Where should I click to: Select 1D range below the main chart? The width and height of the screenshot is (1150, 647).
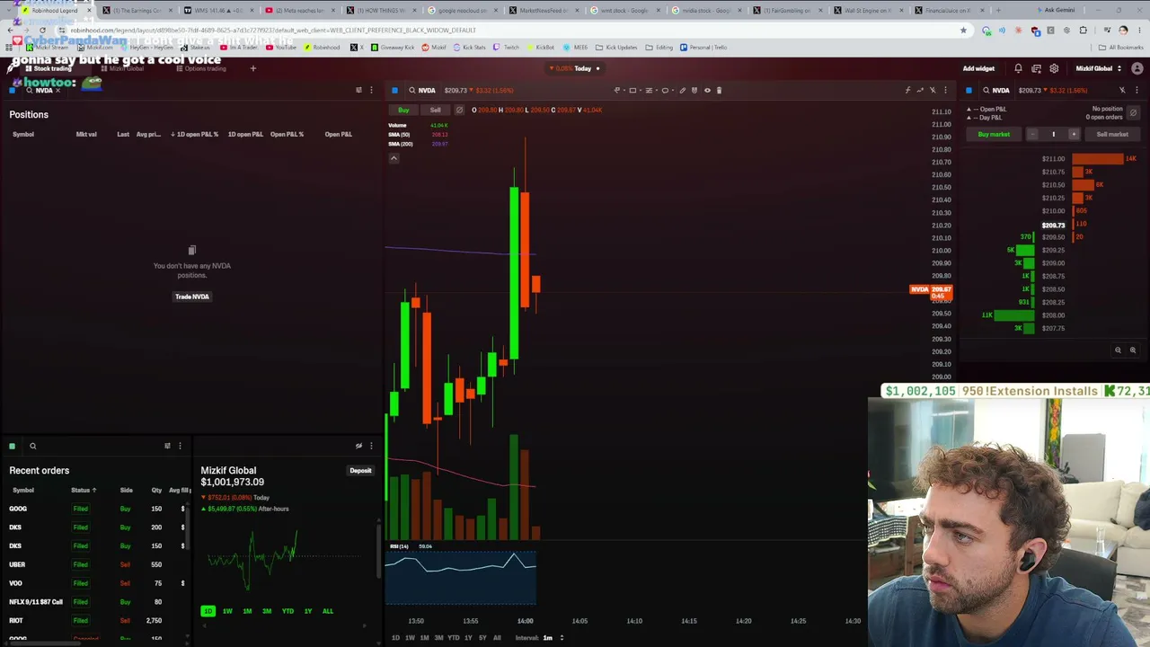395,638
